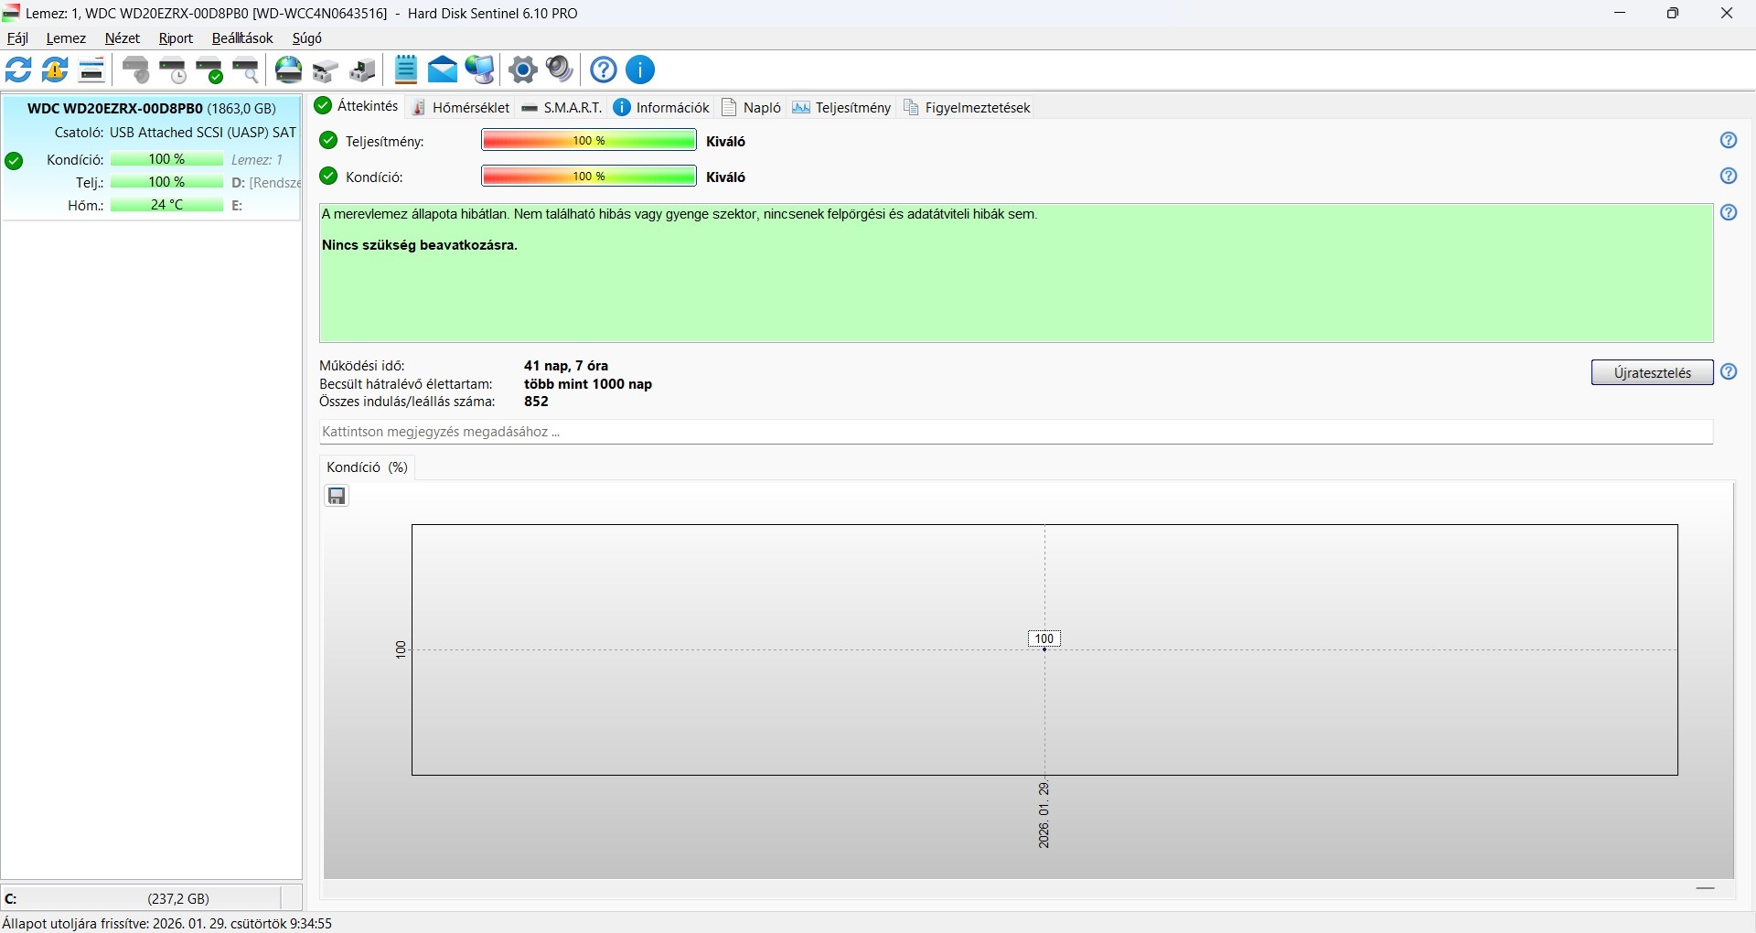Open the Fájl menu

[x=17, y=38]
